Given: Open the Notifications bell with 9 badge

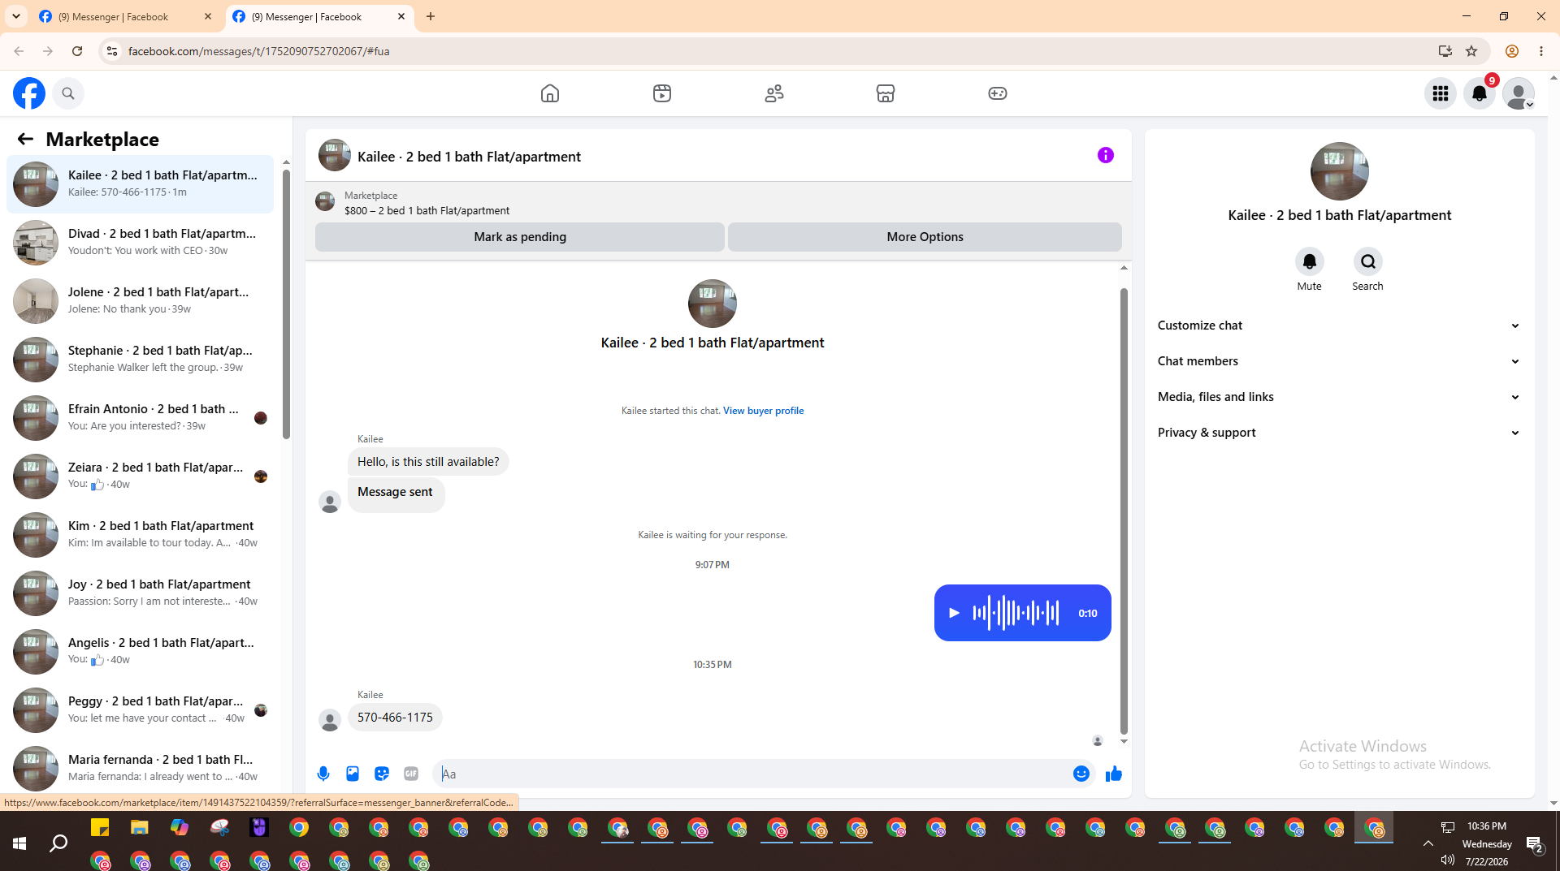Looking at the screenshot, I should [x=1480, y=93].
